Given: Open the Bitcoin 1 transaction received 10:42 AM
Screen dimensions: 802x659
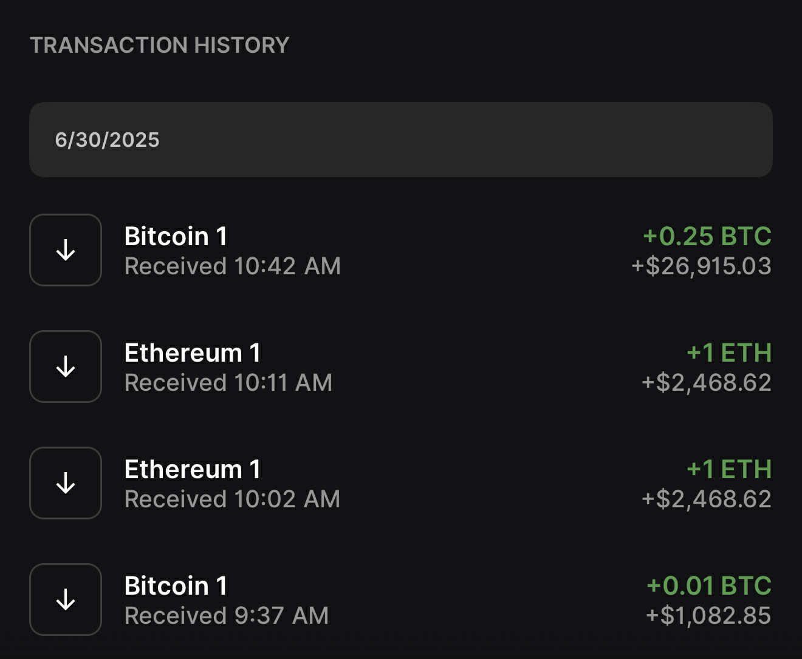Looking at the screenshot, I should [x=401, y=250].
